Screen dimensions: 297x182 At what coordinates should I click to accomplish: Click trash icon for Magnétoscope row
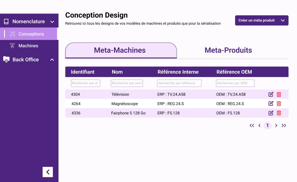pyautogui.click(x=279, y=104)
